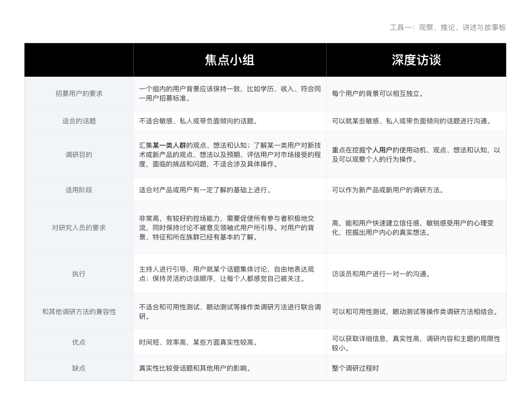Viewport: 531px width, 398px height.
Task: Click the row label '对研究人员的要求'
Action: pyautogui.click(x=79, y=228)
